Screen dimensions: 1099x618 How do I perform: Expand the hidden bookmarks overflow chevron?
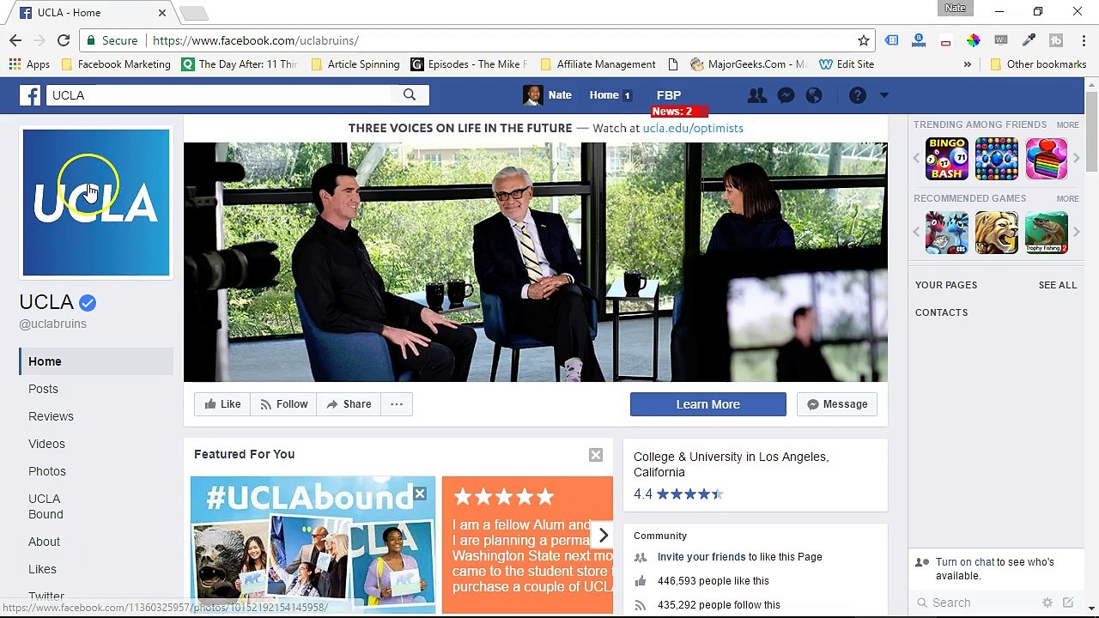pyautogui.click(x=967, y=64)
